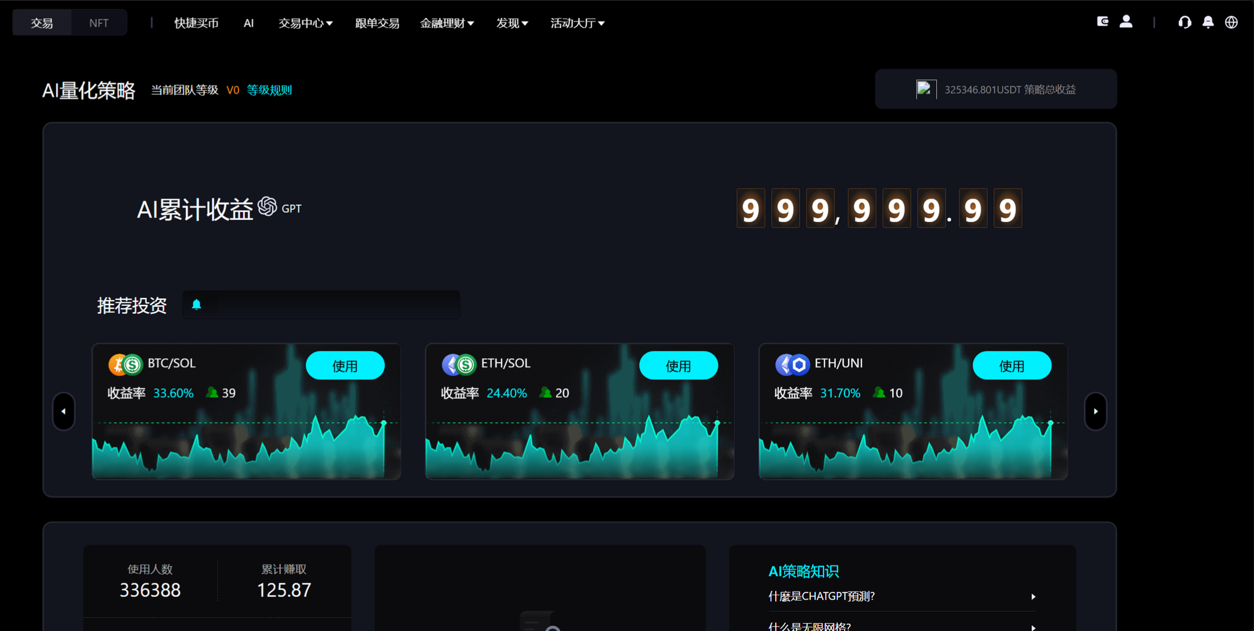1254x631 pixels.
Task: Open the 快捷买币 menu item
Action: coord(196,23)
